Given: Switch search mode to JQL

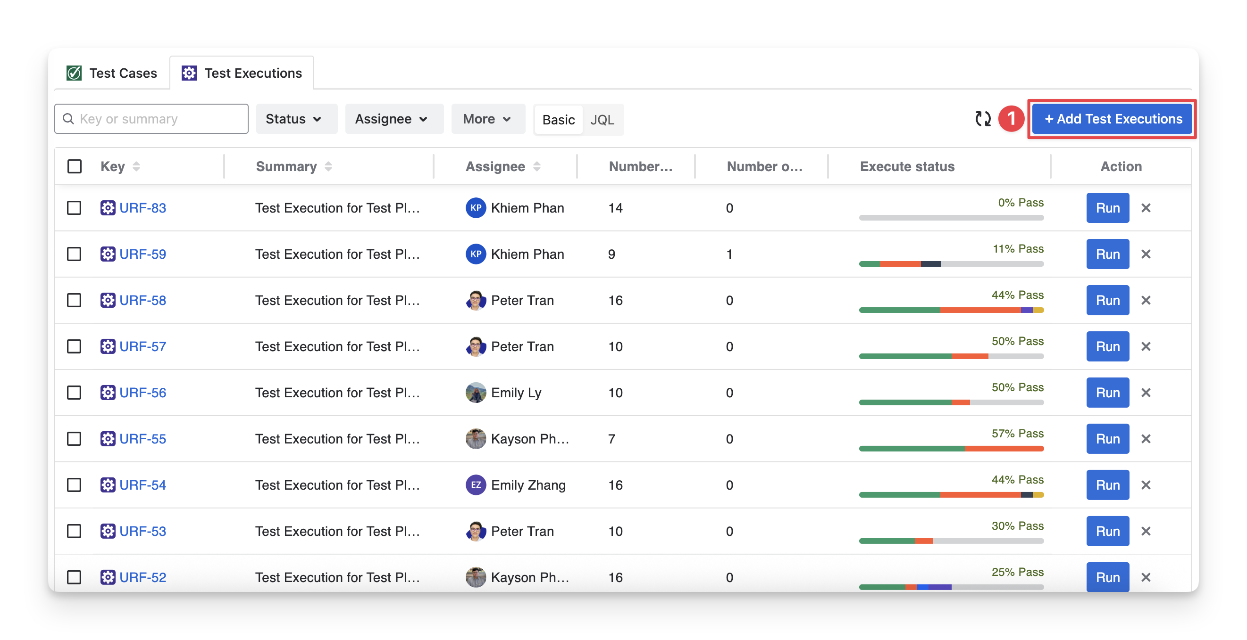Looking at the screenshot, I should click(x=602, y=120).
